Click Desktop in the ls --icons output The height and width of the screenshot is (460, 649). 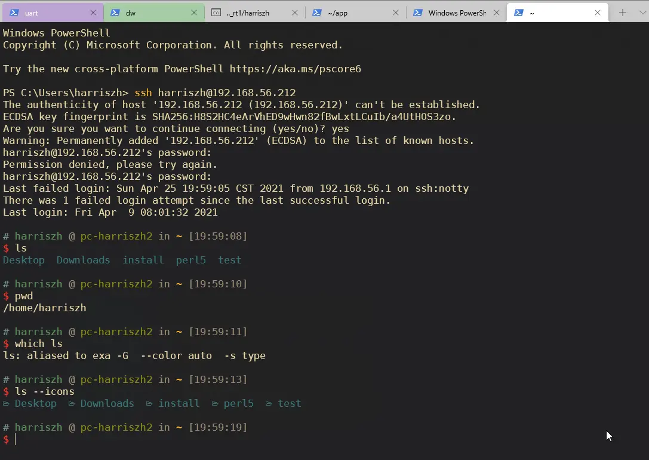[36, 403]
